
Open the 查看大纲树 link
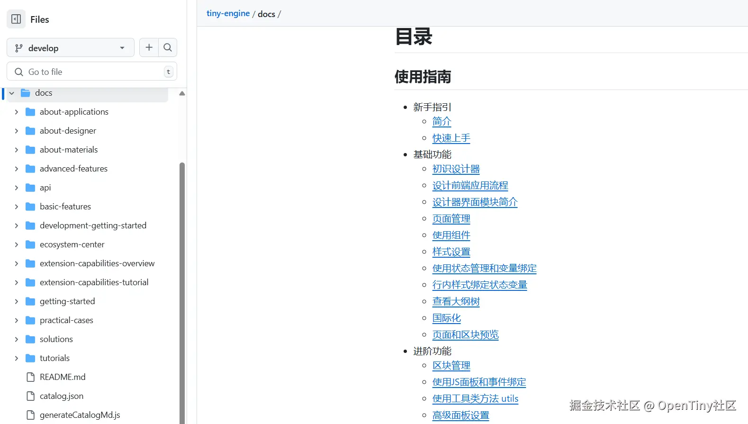[x=456, y=301]
